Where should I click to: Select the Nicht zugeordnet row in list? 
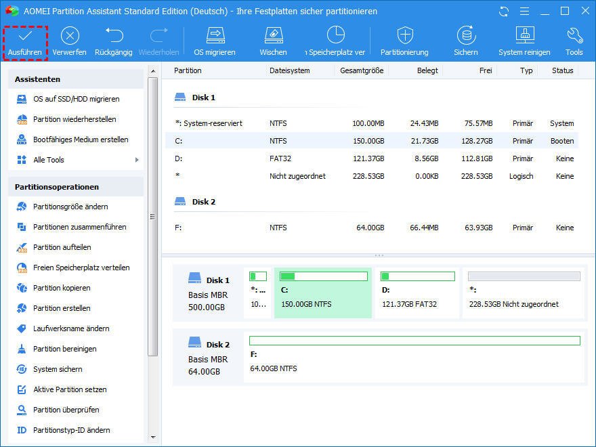(372, 176)
